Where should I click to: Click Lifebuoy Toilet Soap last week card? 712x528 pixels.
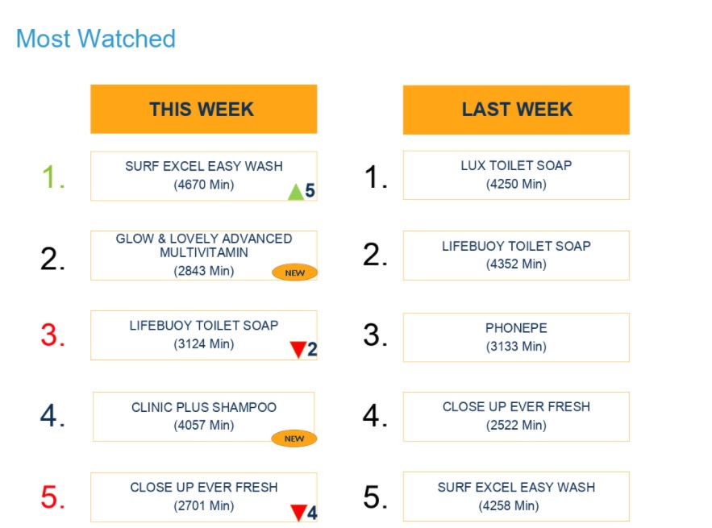516,255
